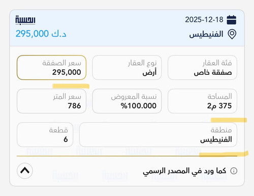The image size is (254, 196).
Task: Click the سعر المتر 786 box
Action: 51,101
